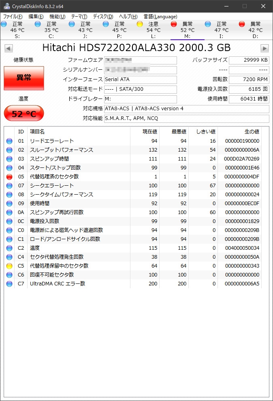Click the 対応機能 S.M.A.R.T., APM, NCQ field

tap(187, 119)
